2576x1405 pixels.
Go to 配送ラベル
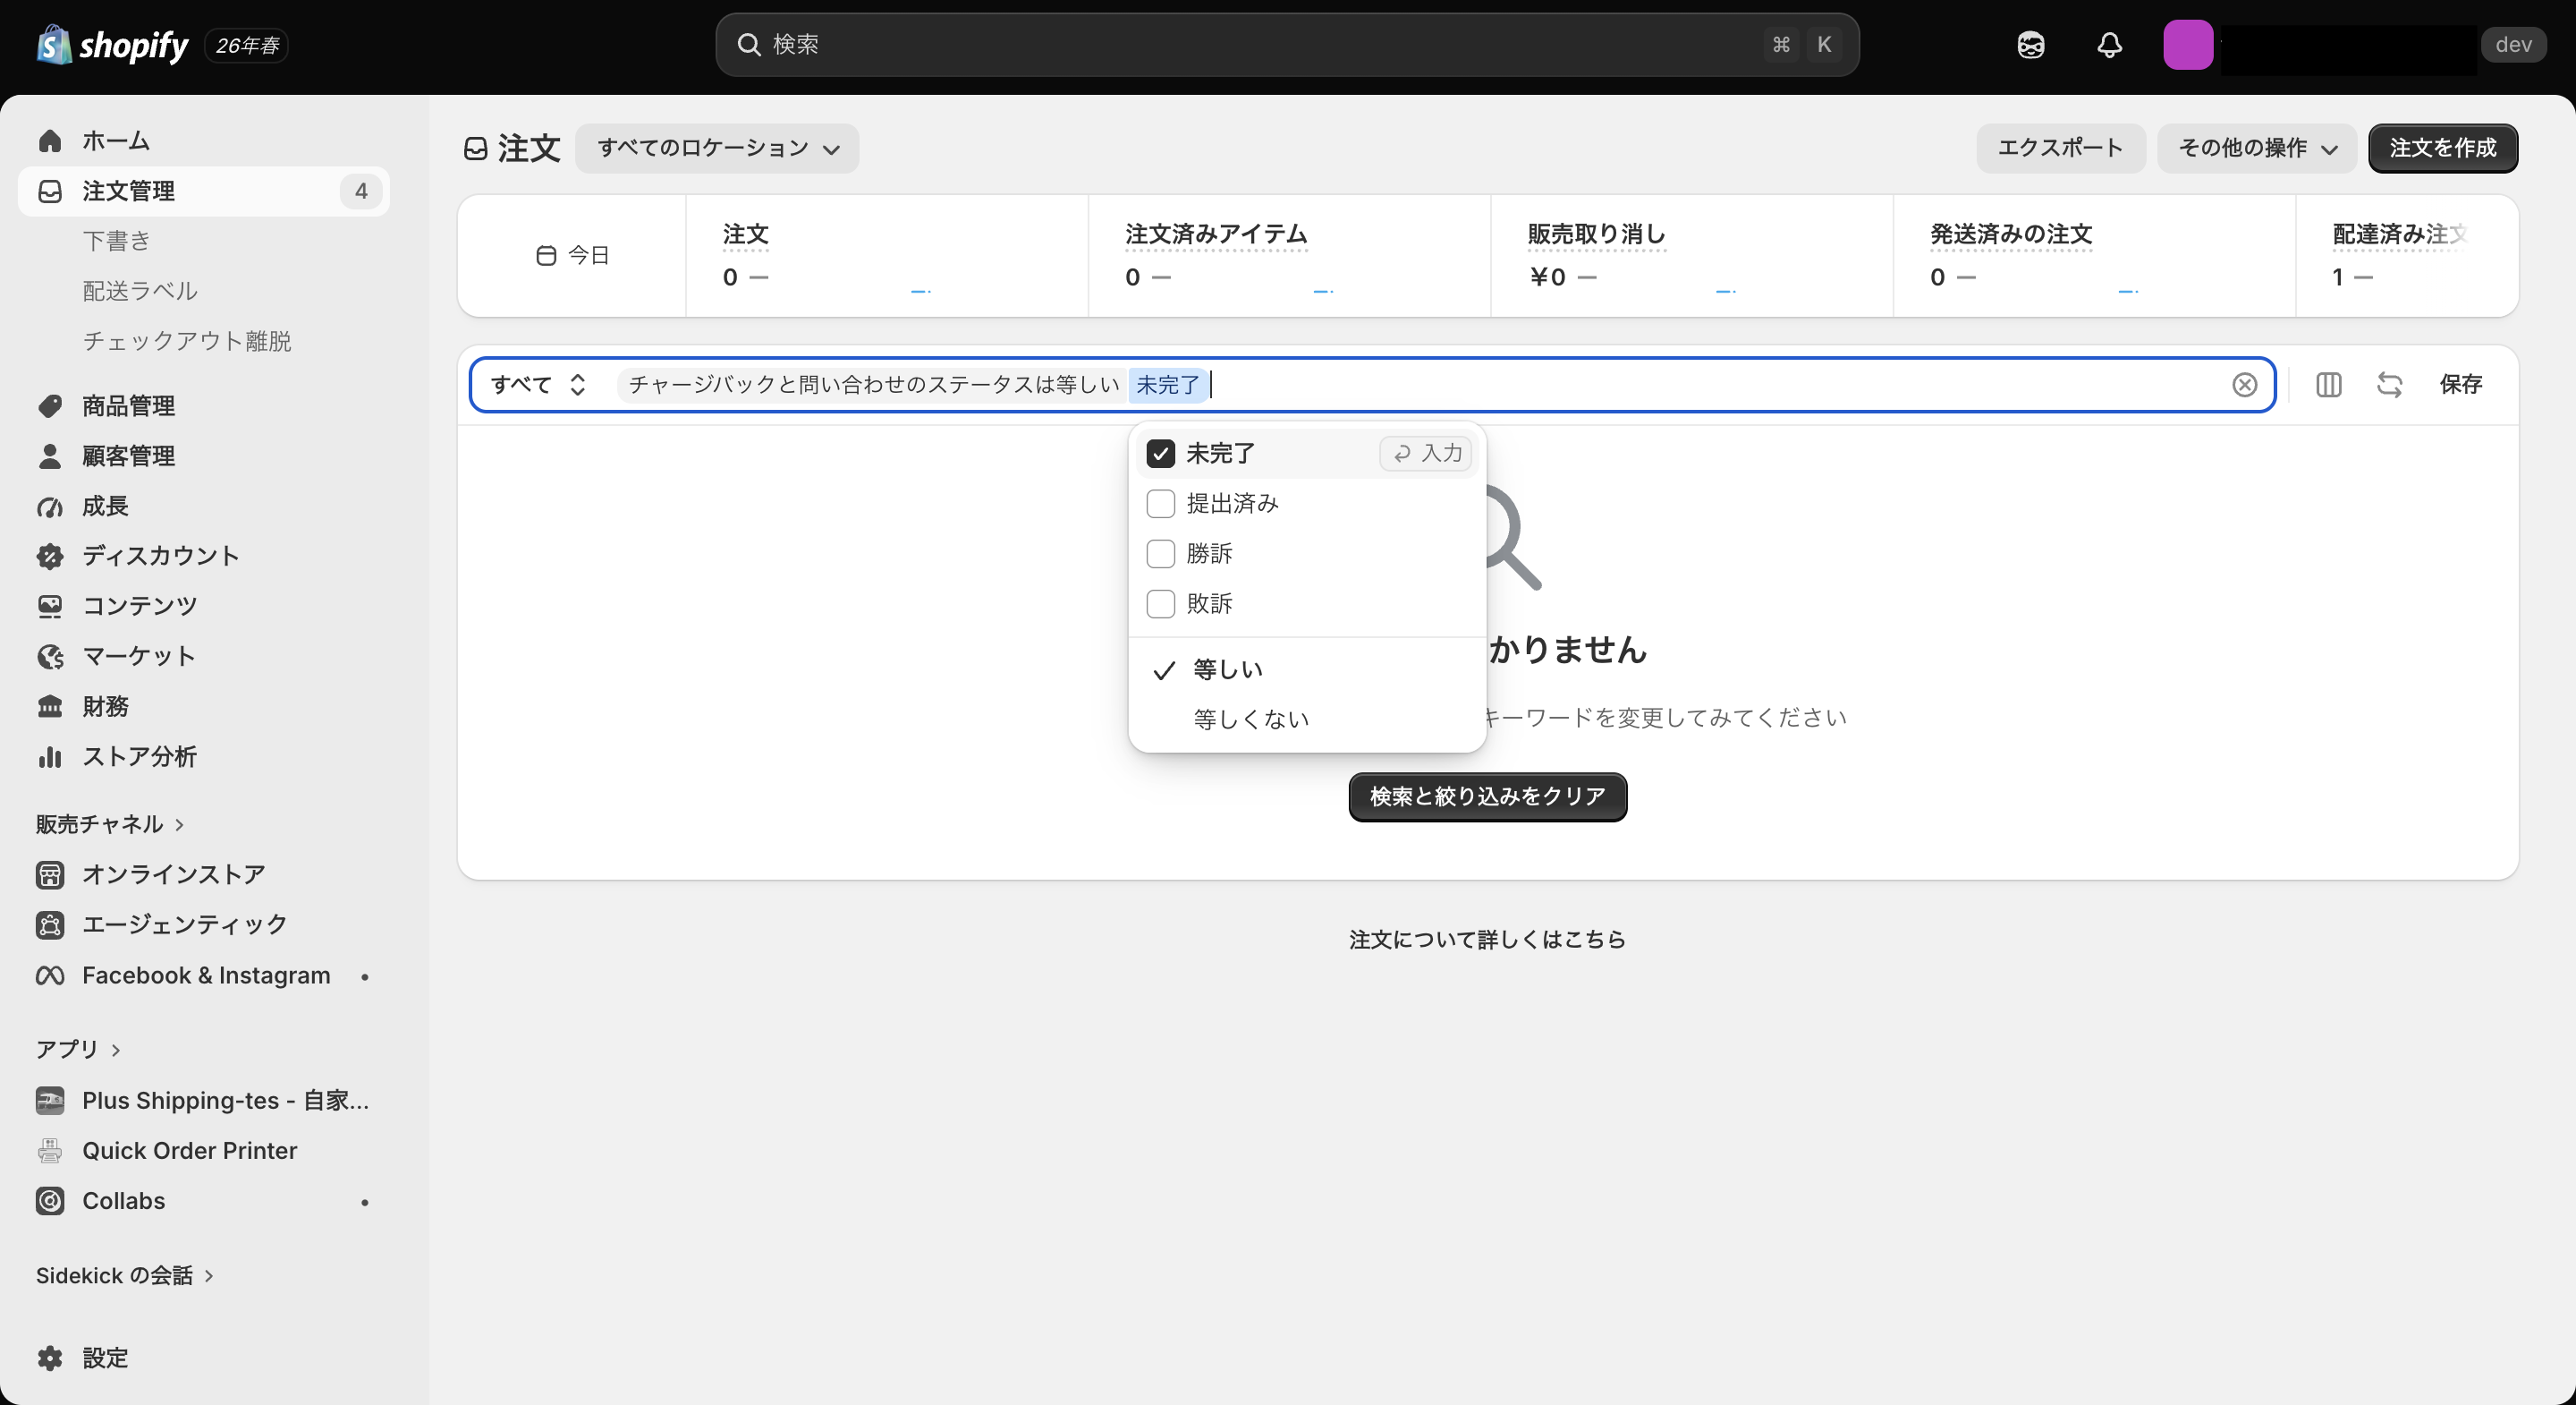[x=140, y=290]
